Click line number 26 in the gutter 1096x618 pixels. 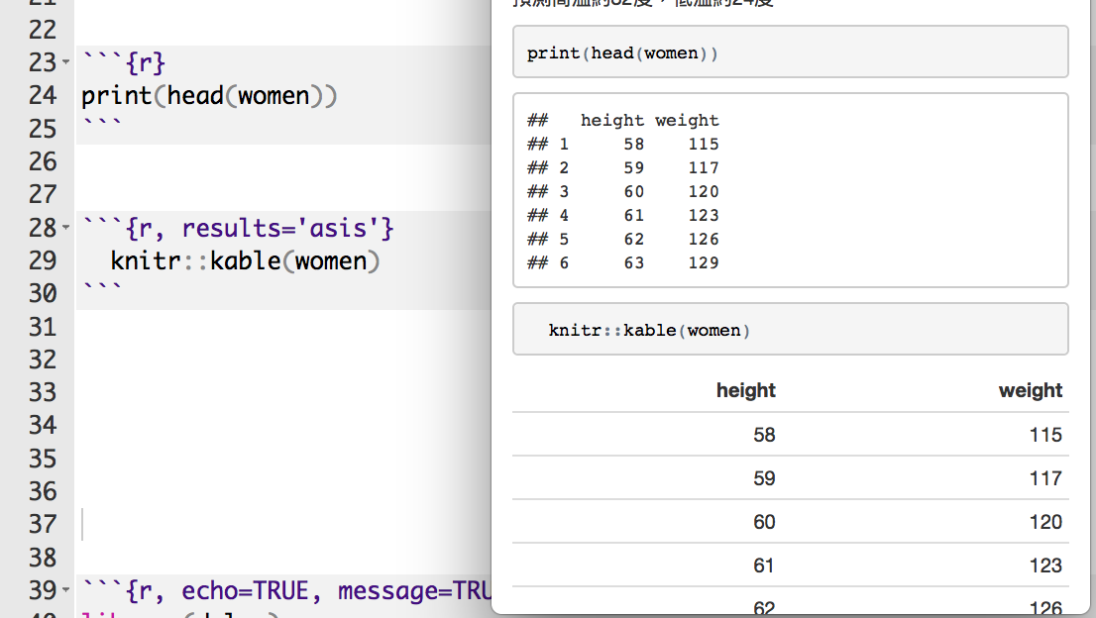click(x=42, y=162)
